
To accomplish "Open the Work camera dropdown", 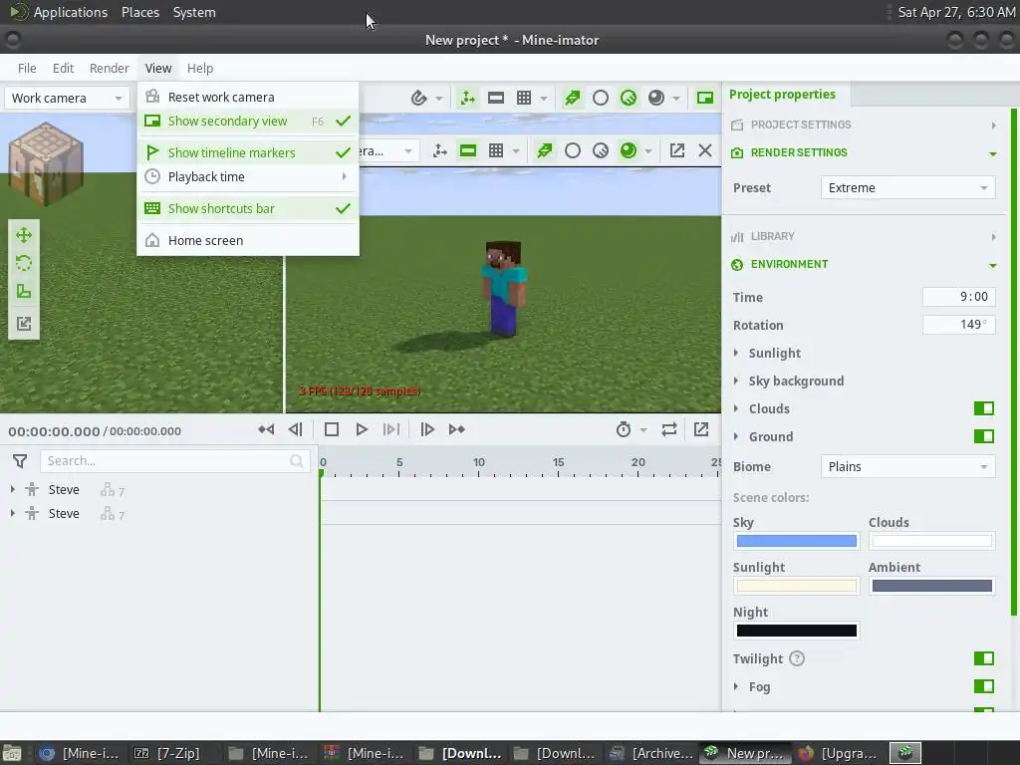I will tap(67, 99).
